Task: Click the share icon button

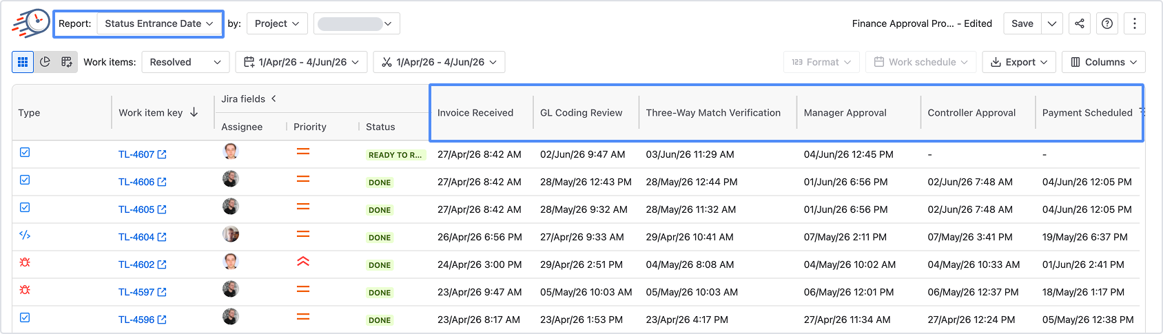Action: [1080, 23]
